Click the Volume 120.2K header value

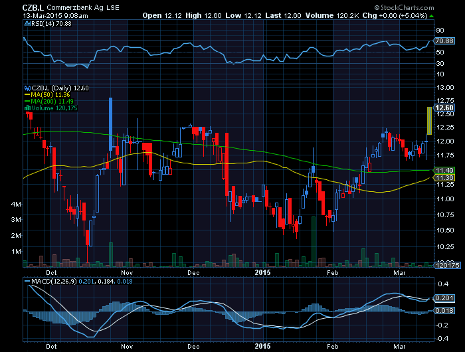[x=332, y=15]
